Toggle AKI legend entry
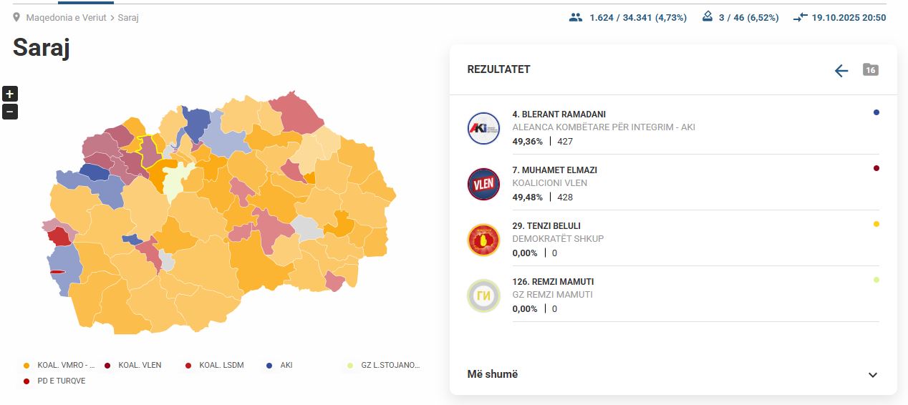Image resolution: width=908 pixels, height=405 pixels. [286, 365]
